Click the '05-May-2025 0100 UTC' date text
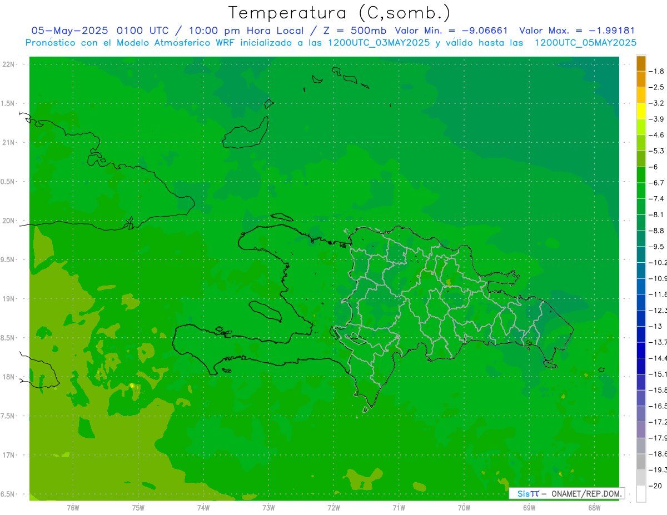This screenshot has width=667, height=515. [x=100, y=31]
